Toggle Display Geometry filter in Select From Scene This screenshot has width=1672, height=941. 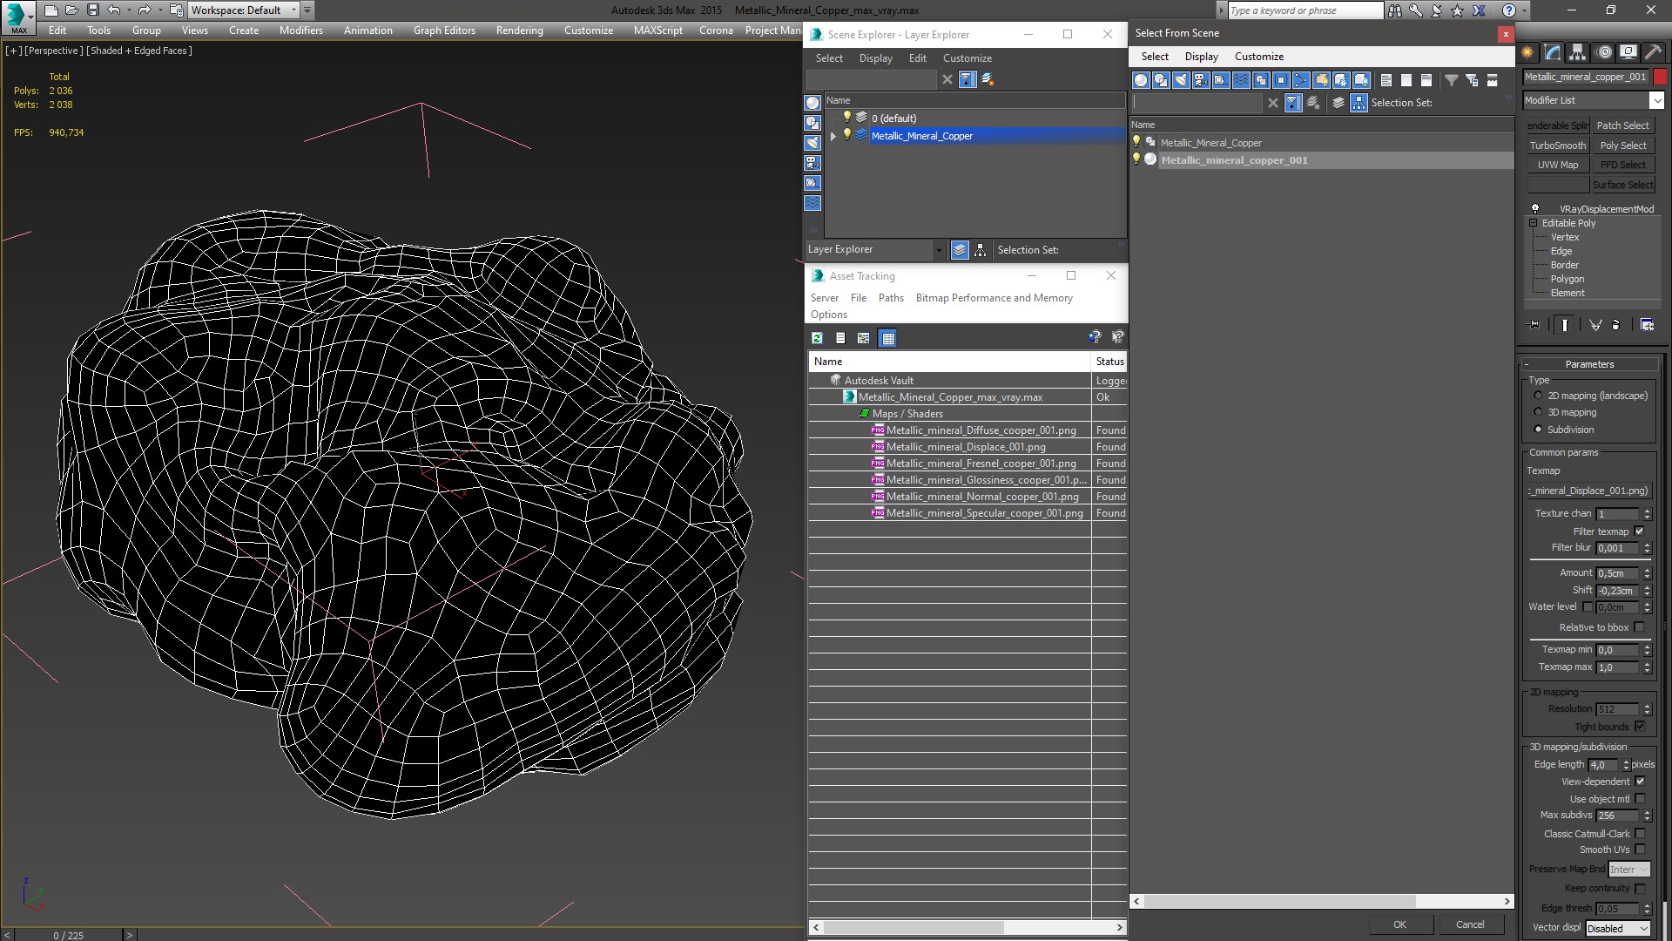point(1141,80)
